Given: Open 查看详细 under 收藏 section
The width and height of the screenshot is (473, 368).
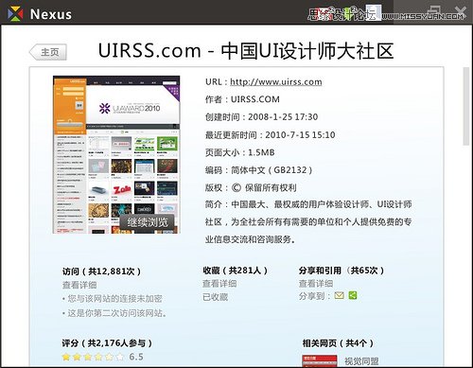Looking at the screenshot, I should coord(219,284).
